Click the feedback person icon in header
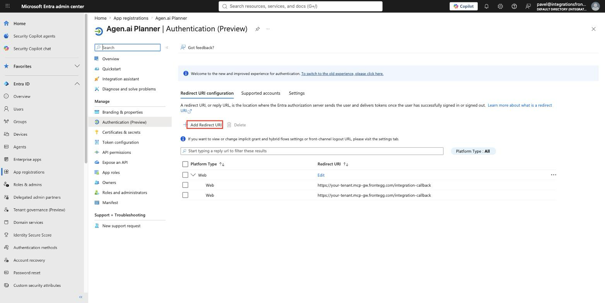This screenshot has height=303, width=605. click(x=528, y=6)
